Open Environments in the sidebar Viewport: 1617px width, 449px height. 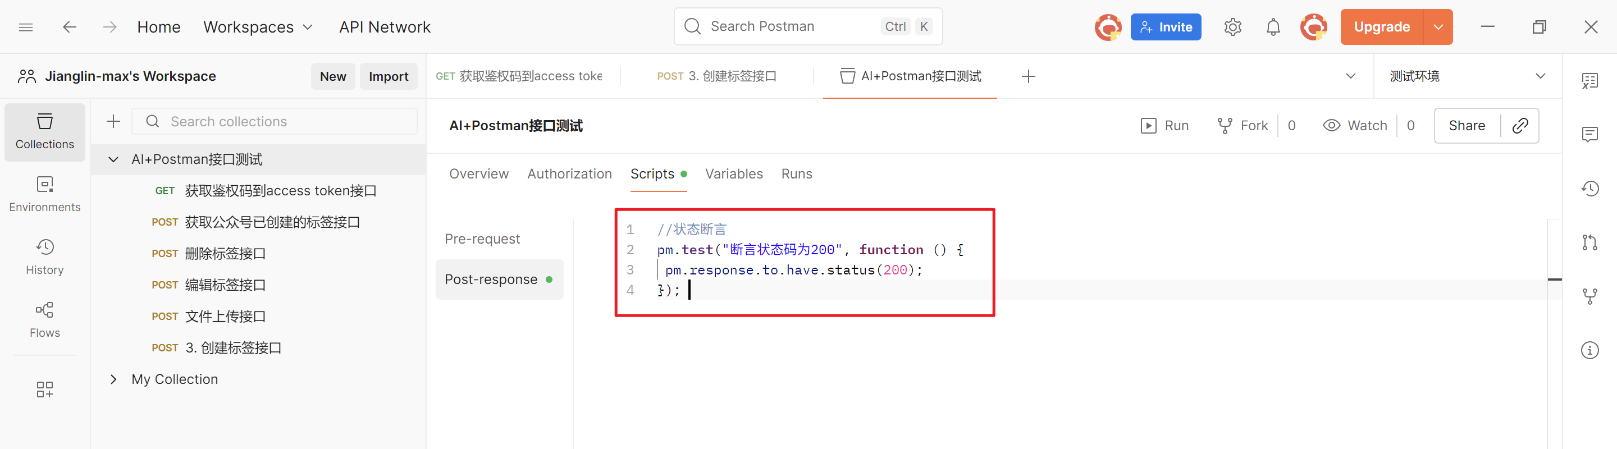44,194
